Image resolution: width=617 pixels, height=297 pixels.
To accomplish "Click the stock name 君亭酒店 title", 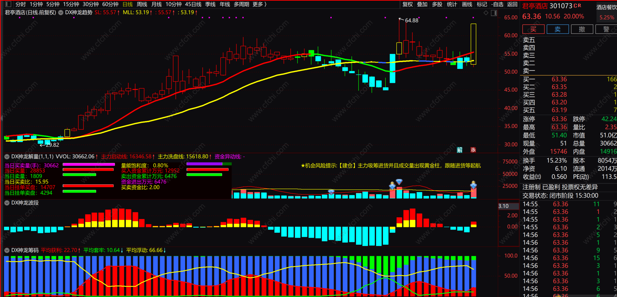I will [535, 6].
